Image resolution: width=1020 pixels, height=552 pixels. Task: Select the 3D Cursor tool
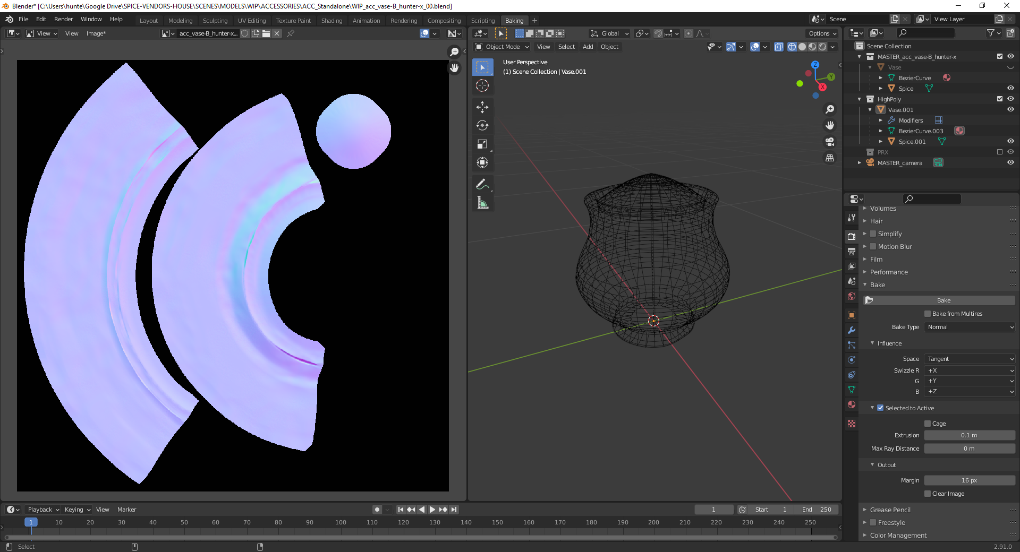tap(482, 85)
